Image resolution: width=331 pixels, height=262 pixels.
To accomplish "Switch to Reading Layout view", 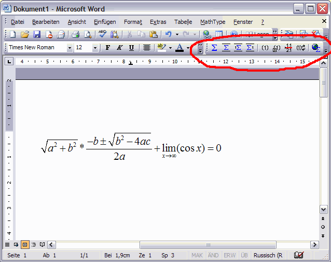I will point(42,245).
